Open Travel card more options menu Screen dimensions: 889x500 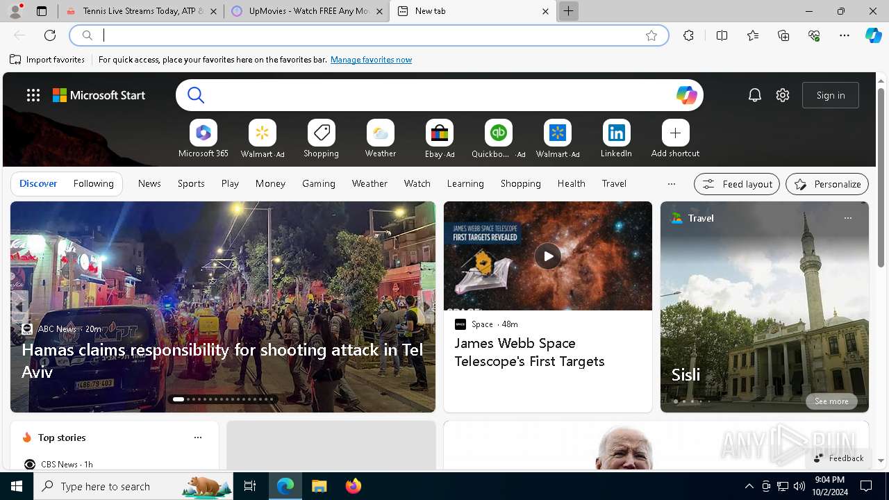847,218
